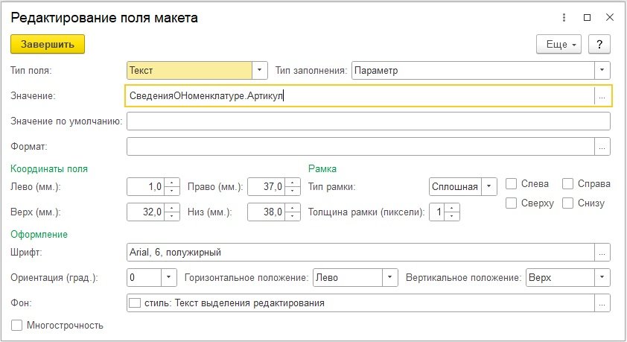Enable the Слева border checkbox
This screenshot has height=342, width=627.
pos(512,183)
